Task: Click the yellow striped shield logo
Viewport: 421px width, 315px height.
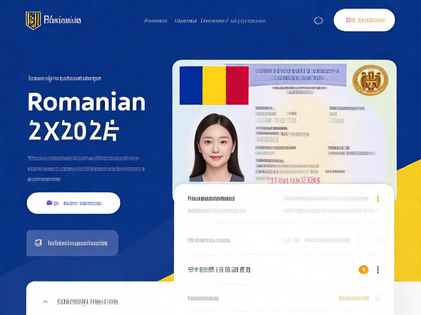Action: tap(33, 21)
